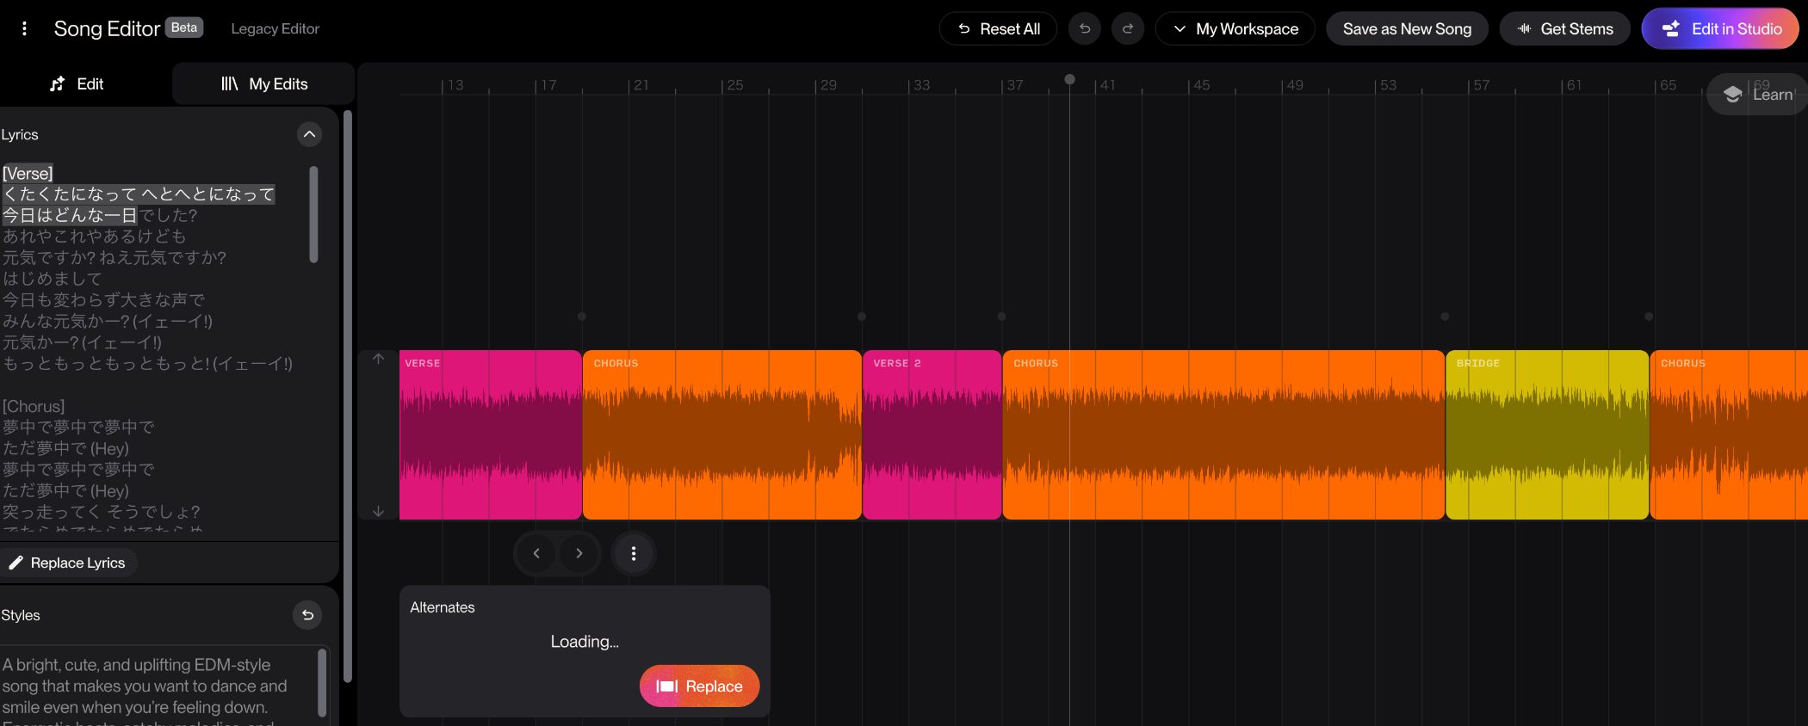Click the down arrow left of the track
Image resolution: width=1808 pixels, height=726 pixels.
point(378,511)
